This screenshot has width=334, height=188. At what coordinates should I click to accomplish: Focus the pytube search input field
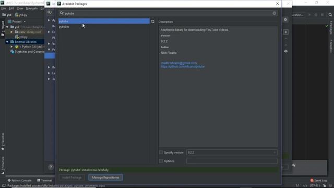[168, 13]
